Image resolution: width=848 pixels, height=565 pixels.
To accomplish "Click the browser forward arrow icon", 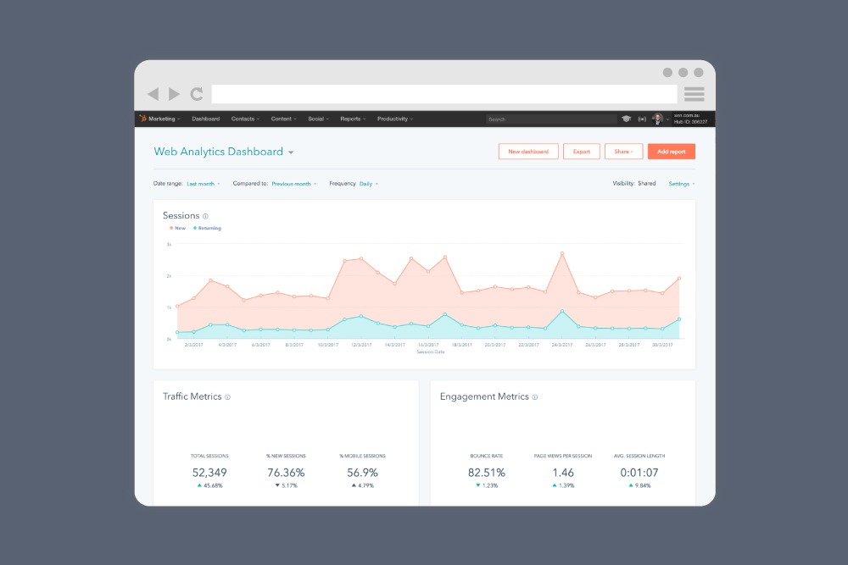I will (x=174, y=94).
